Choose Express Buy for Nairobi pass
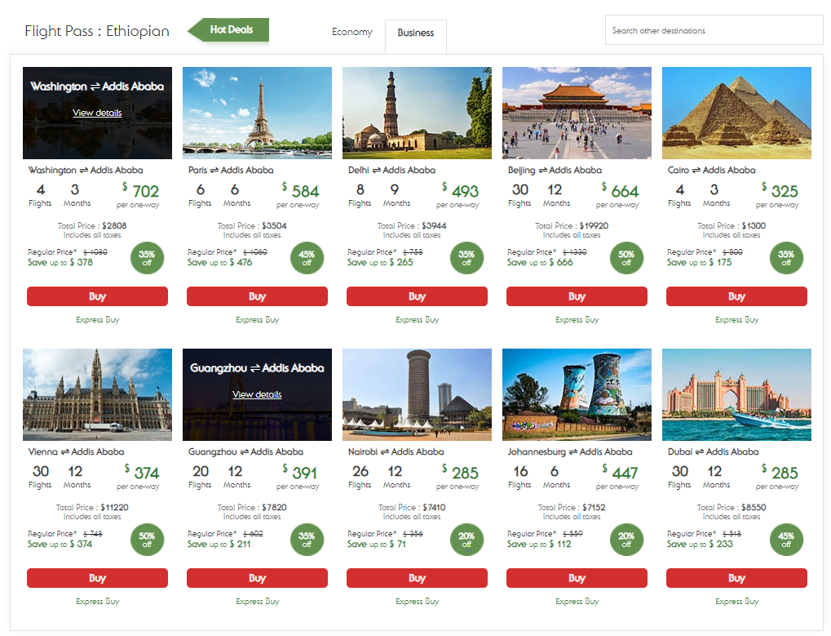The width and height of the screenshot is (831, 636). coord(417,602)
